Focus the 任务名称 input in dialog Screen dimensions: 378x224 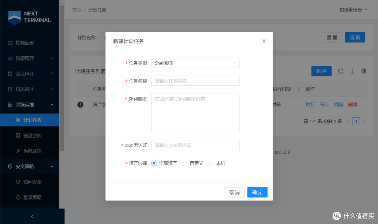coord(196,81)
